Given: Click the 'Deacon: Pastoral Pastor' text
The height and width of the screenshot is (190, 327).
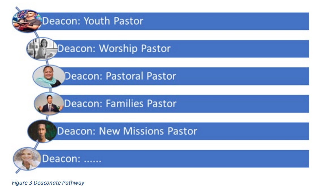Looking at the screenshot, I should tap(120, 76).
